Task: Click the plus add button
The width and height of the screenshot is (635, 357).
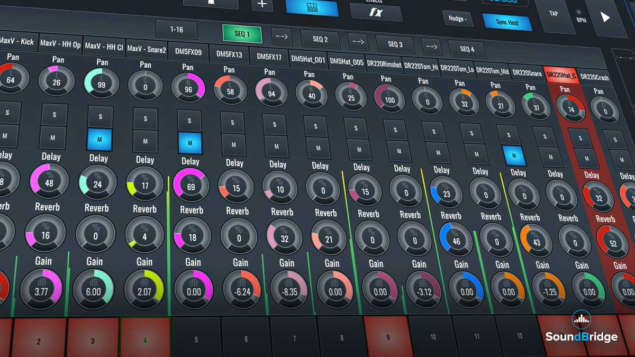Action: pyautogui.click(x=262, y=5)
